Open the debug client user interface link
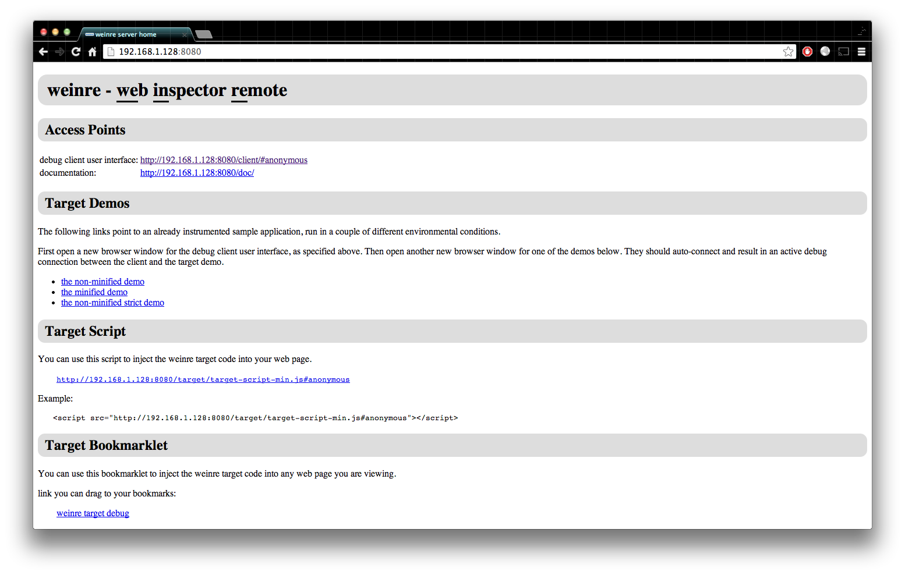The height and width of the screenshot is (575, 905). coord(224,160)
